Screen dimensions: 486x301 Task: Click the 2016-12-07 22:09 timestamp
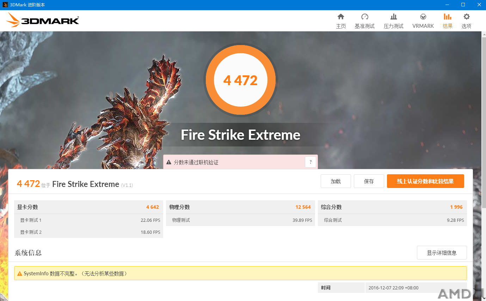click(x=394, y=288)
